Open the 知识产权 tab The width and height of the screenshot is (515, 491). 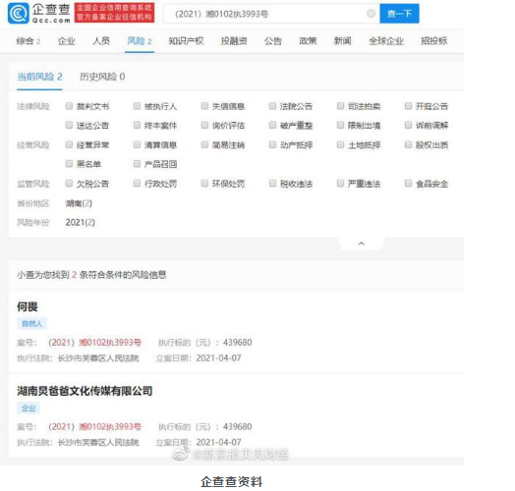pos(186,41)
